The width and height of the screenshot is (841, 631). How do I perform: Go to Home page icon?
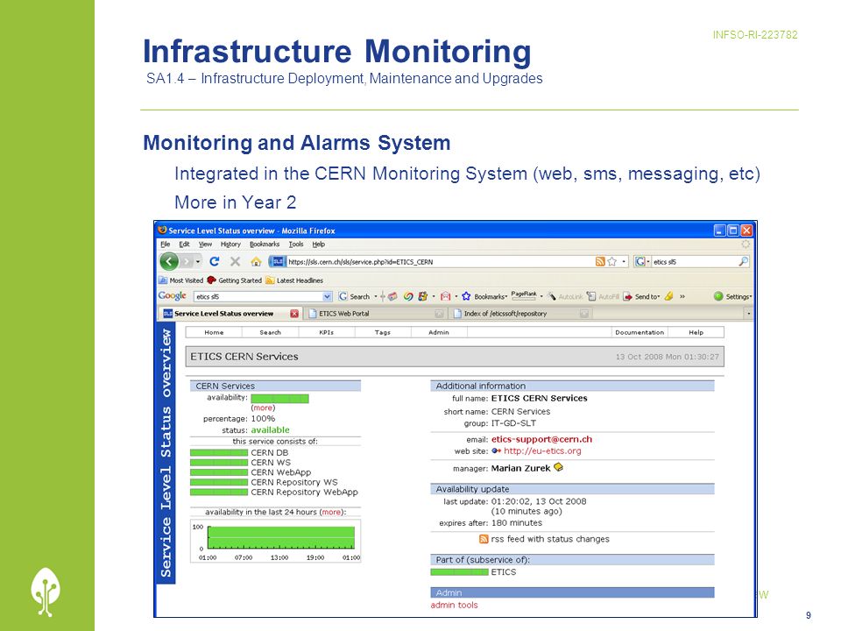click(x=256, y=262)
